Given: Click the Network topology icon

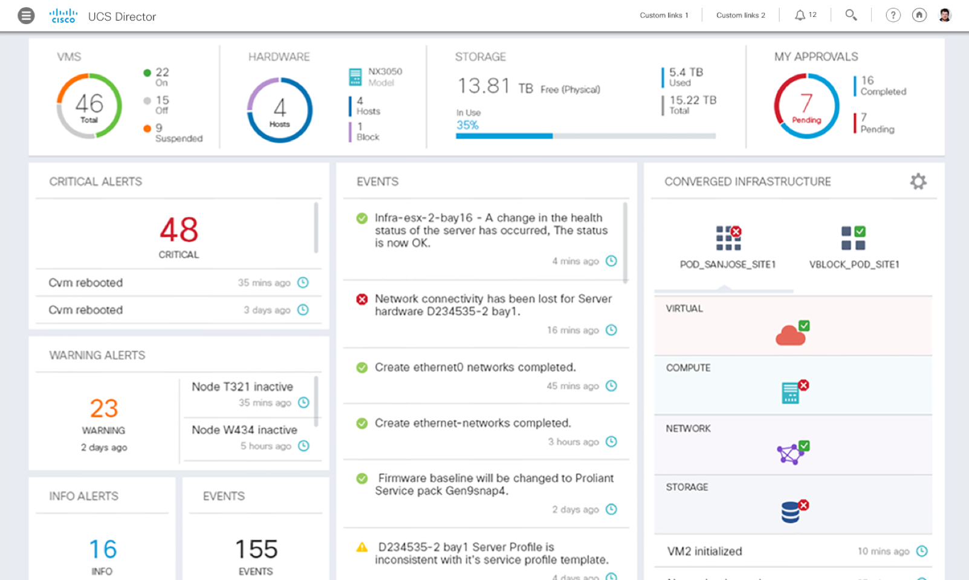Looking at the screenshot, I should click(x=792, y=452).
